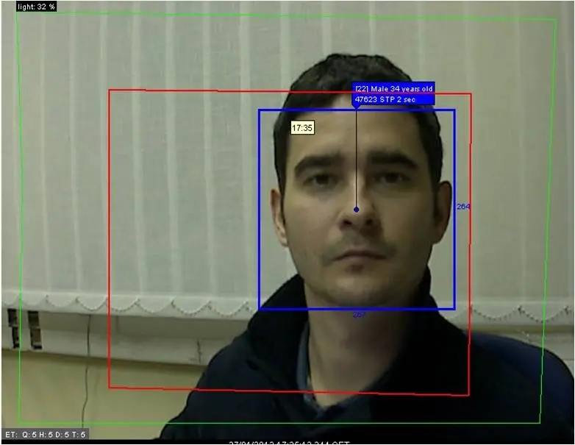This screenshot has width=575, height=445.
Task: Click the 267 width value below blue box
Action: pos(359,315)
